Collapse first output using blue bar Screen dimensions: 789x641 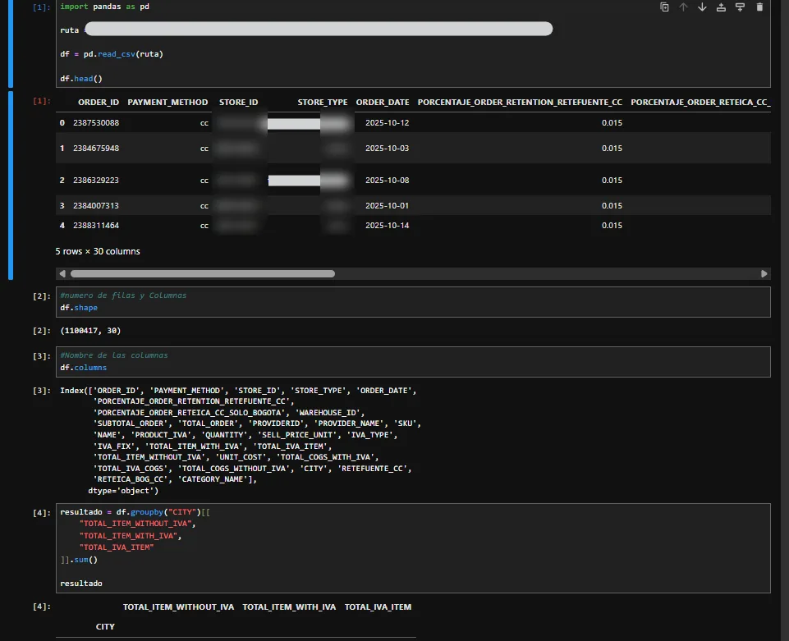click(x=11, y=185)
